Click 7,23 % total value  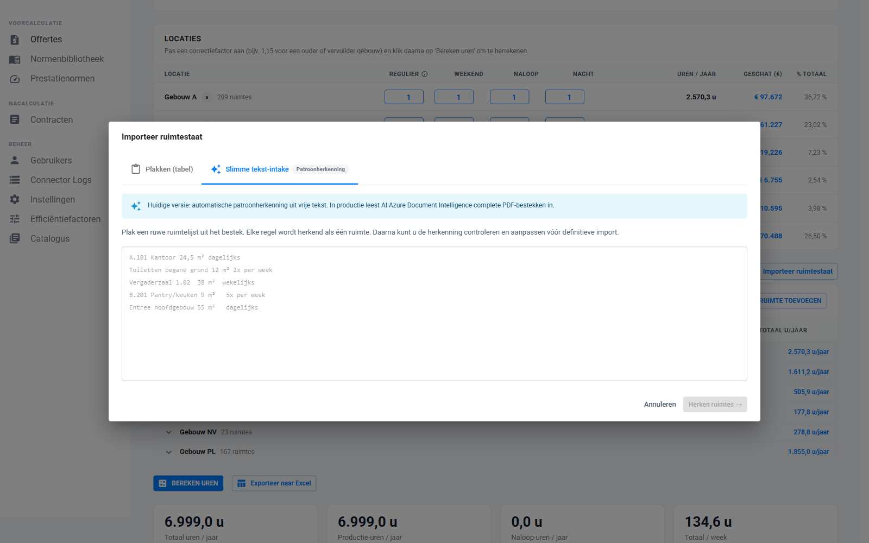click(x=817, y=153)
